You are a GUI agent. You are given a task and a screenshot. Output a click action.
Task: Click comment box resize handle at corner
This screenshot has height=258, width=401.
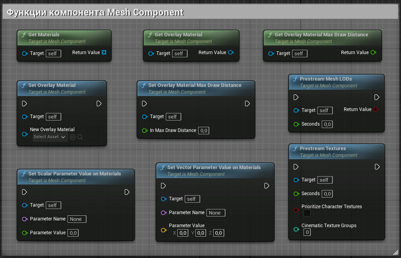pos(395,252)
